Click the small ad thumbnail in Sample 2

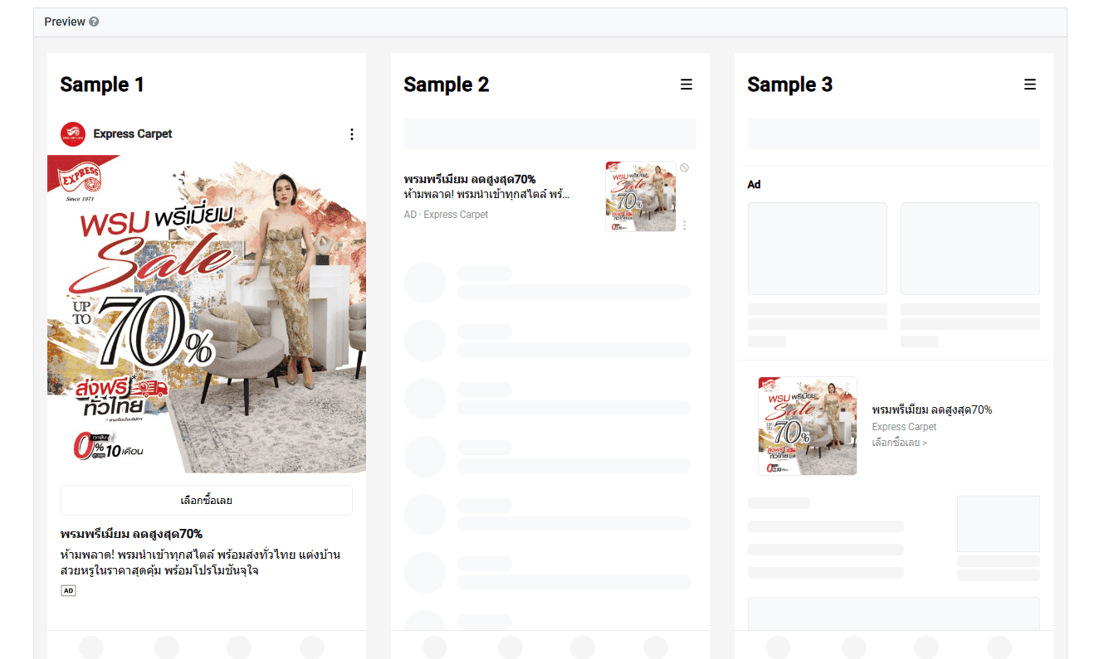click(x=641, y=196)
